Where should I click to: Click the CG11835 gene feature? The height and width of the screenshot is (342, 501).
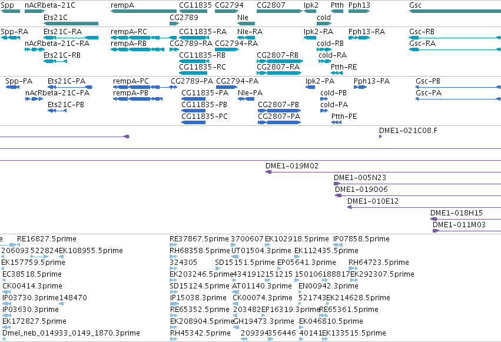pos(193,11)
